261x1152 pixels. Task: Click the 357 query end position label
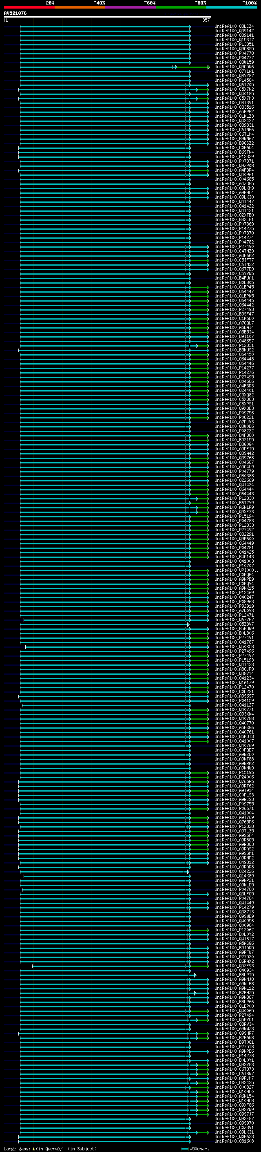pos(206,20)
